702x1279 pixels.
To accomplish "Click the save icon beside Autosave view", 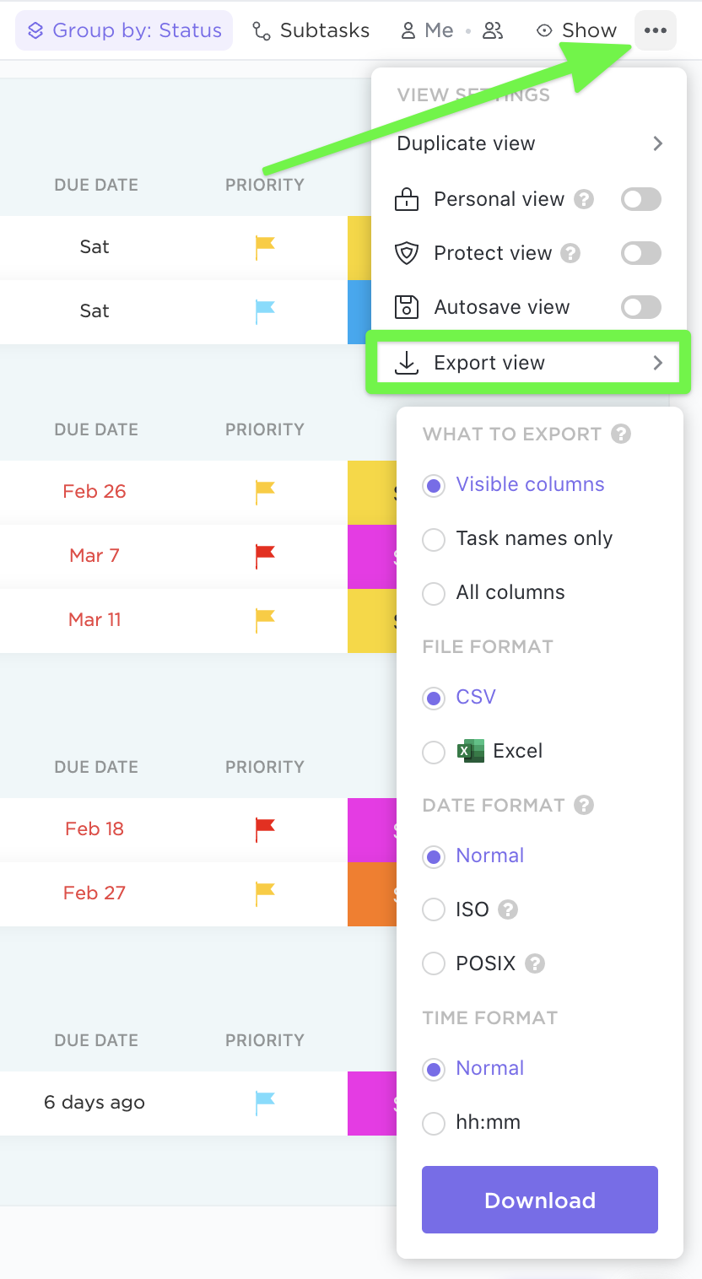I will click(408, 307).
